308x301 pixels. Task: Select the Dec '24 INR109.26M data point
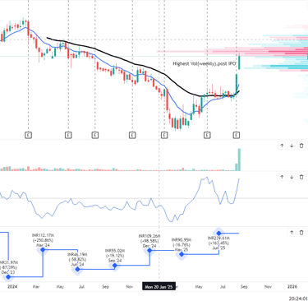click(x=149, y=250)
